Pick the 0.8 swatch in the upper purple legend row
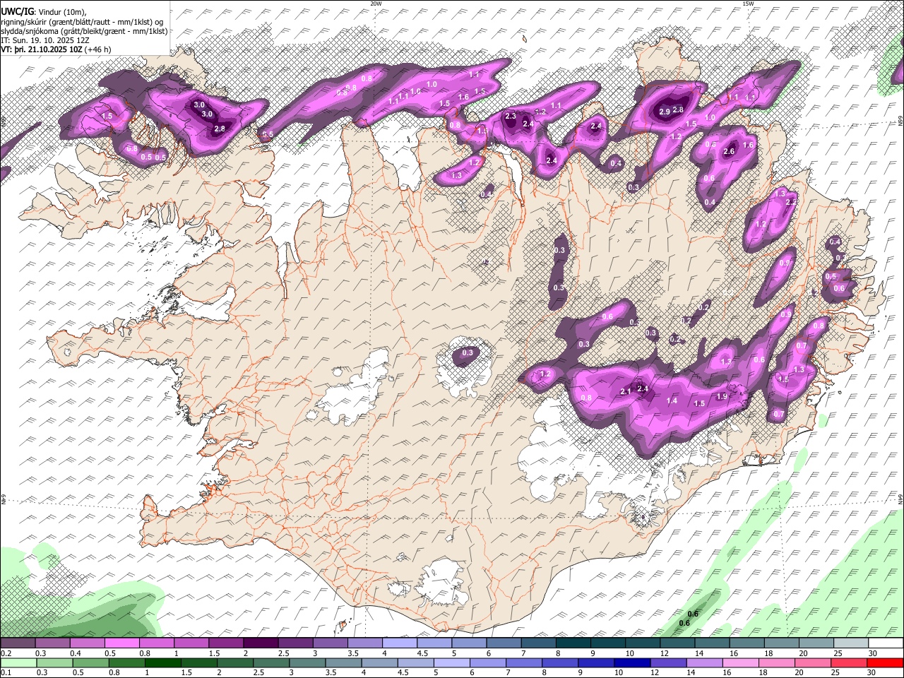 click(156, 643)
